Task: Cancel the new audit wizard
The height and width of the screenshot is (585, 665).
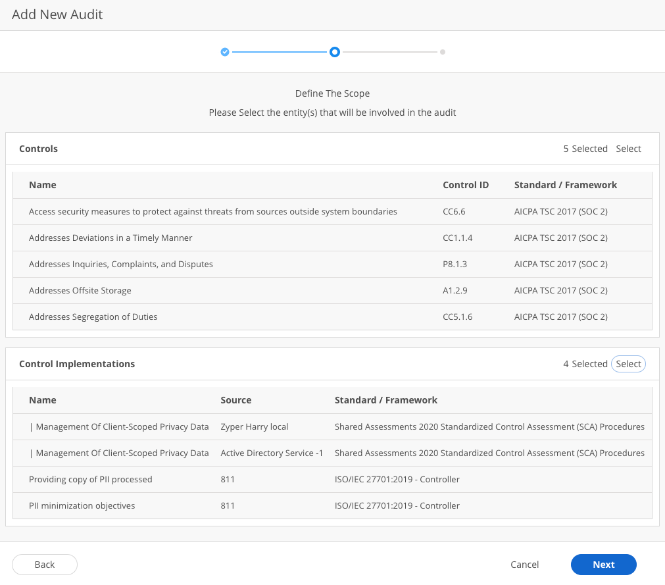Action: tap(524, 565)
